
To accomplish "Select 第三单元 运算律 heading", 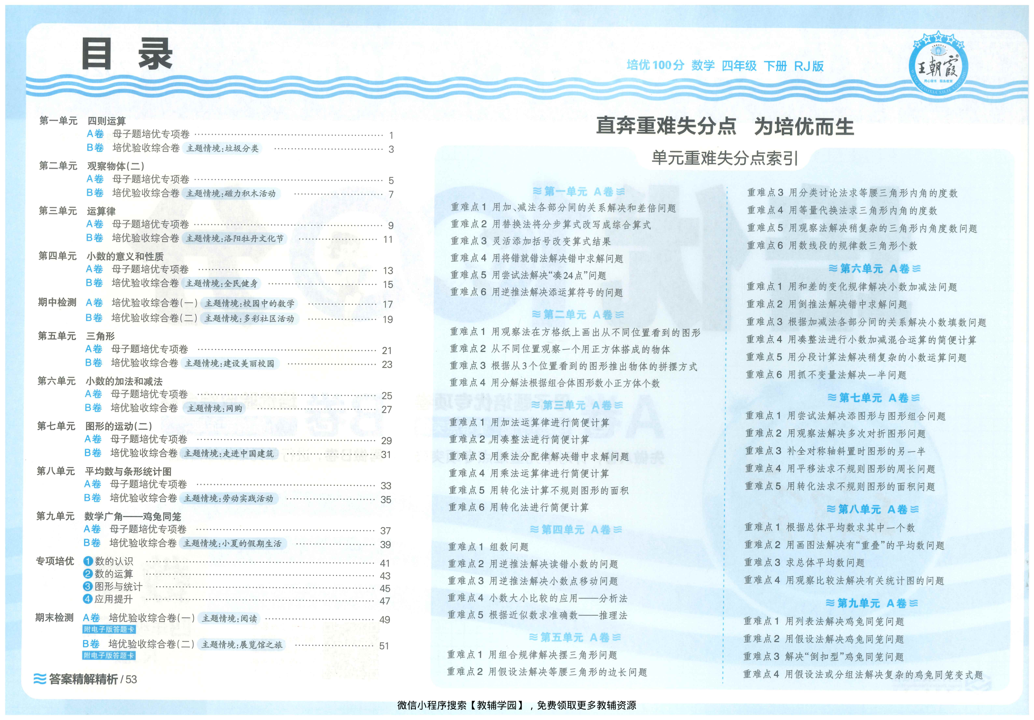I will pyautogui.click(x=77, y=211).
